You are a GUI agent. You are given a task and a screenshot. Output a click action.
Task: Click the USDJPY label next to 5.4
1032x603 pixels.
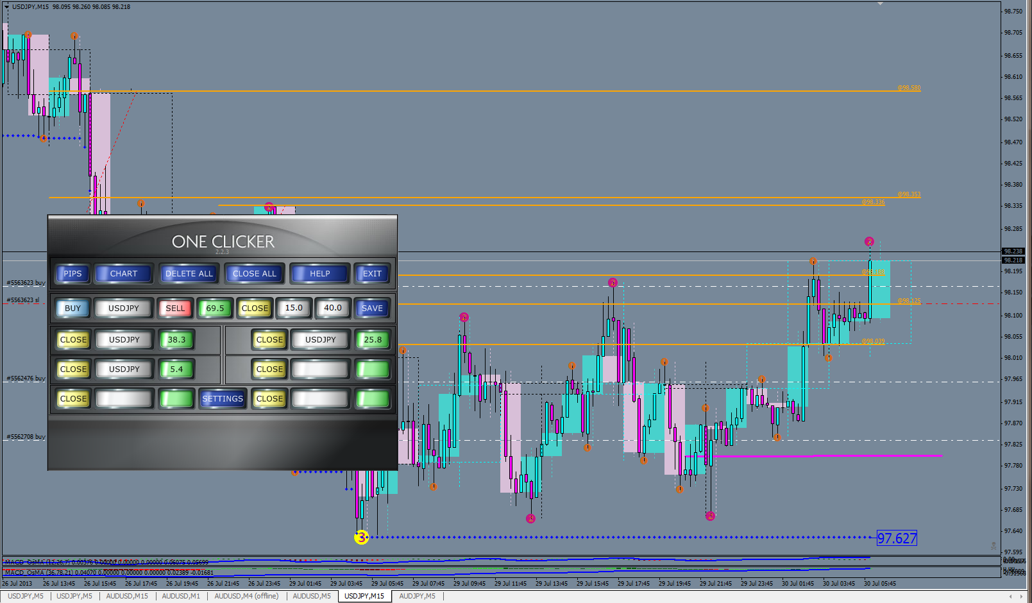click(124, 369)
